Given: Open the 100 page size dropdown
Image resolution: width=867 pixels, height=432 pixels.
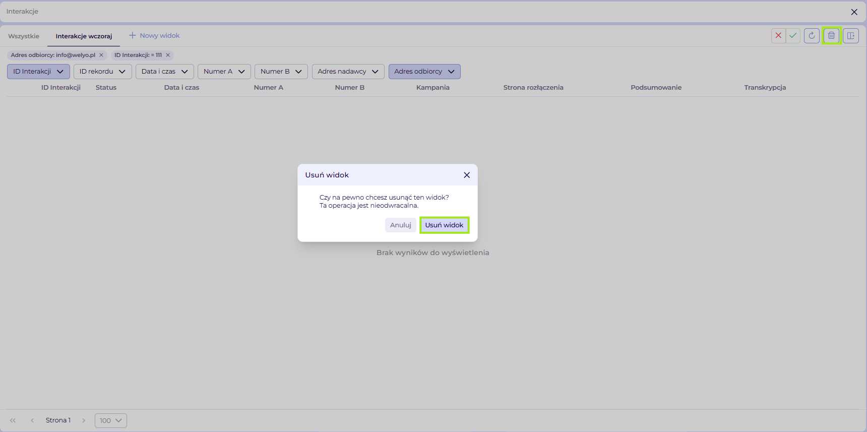Looking at the screenshot, I should tap(111, 420).
